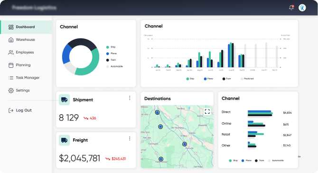This screenshot has height=173, width=318.
Task: Click the Planning calendar icon
Action: (11, 65)
